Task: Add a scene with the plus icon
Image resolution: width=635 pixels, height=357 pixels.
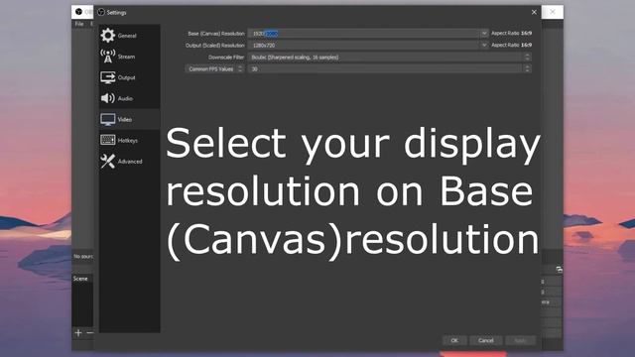Action: [x=78, y=333]
